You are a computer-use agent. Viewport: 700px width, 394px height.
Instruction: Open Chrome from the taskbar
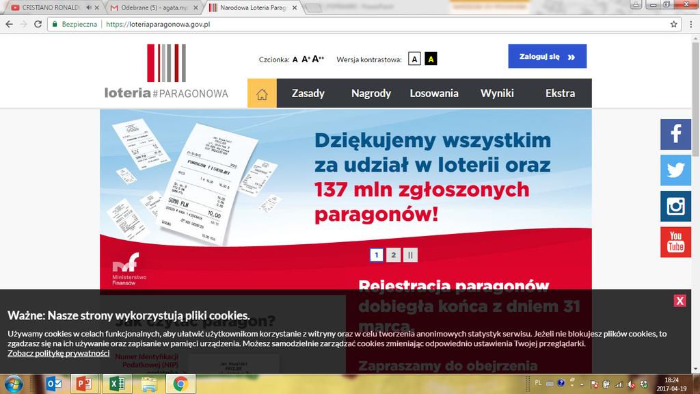tap(180, 384)
